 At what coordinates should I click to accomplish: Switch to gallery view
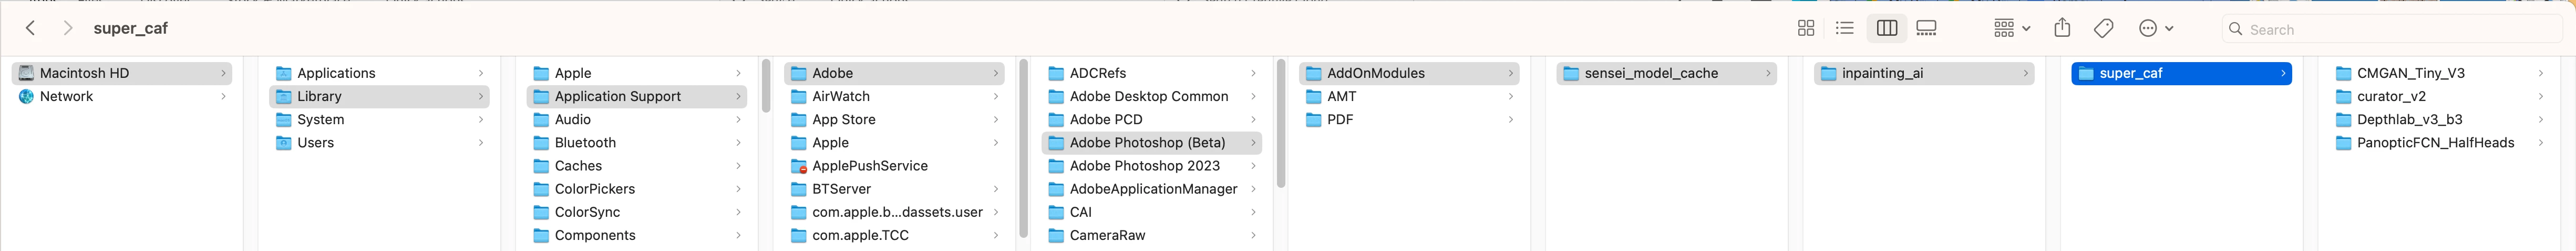point(1927,28)
